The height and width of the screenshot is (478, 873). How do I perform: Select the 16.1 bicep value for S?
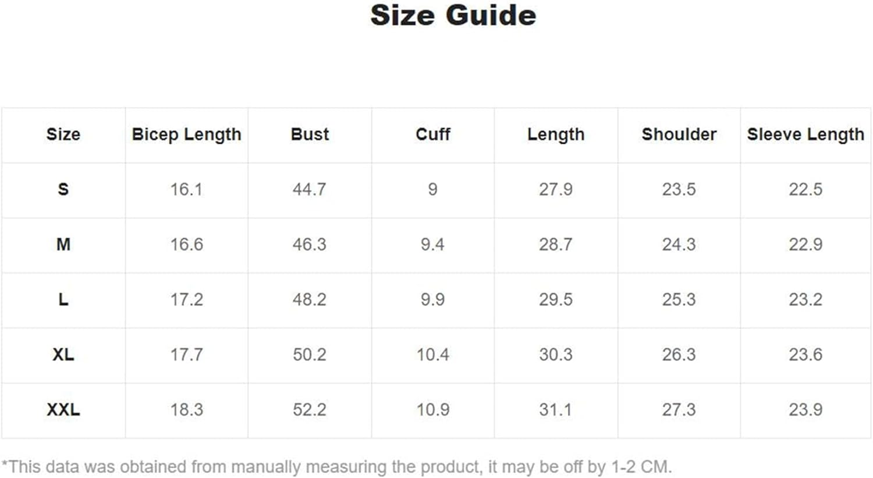(186, 189)
